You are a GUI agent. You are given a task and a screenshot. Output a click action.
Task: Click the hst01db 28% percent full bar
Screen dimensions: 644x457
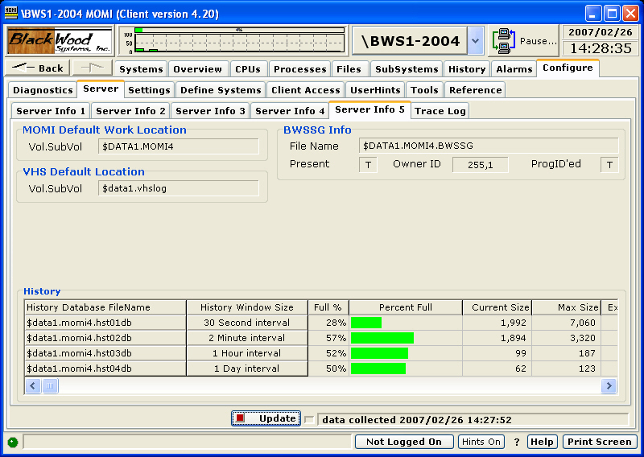click(366, 323)
